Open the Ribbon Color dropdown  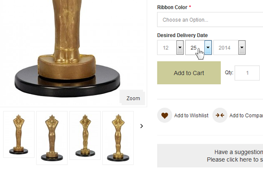pyautogui.click(x=210, y=19)
